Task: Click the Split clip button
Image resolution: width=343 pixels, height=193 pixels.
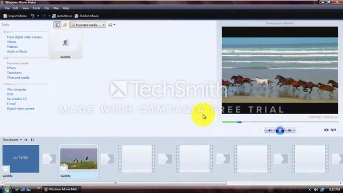Action: (330, 130)
